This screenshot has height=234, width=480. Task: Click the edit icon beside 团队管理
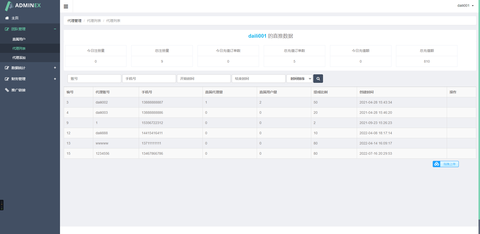(7, 29)
